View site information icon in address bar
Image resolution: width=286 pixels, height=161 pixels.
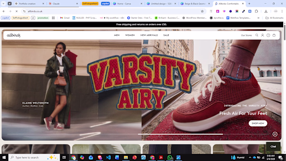tap(24, 11)
